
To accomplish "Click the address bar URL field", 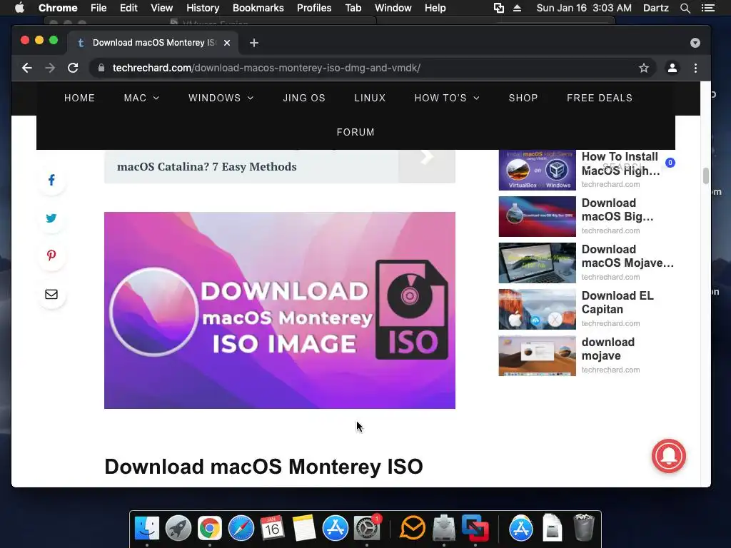I will (372, 68).
